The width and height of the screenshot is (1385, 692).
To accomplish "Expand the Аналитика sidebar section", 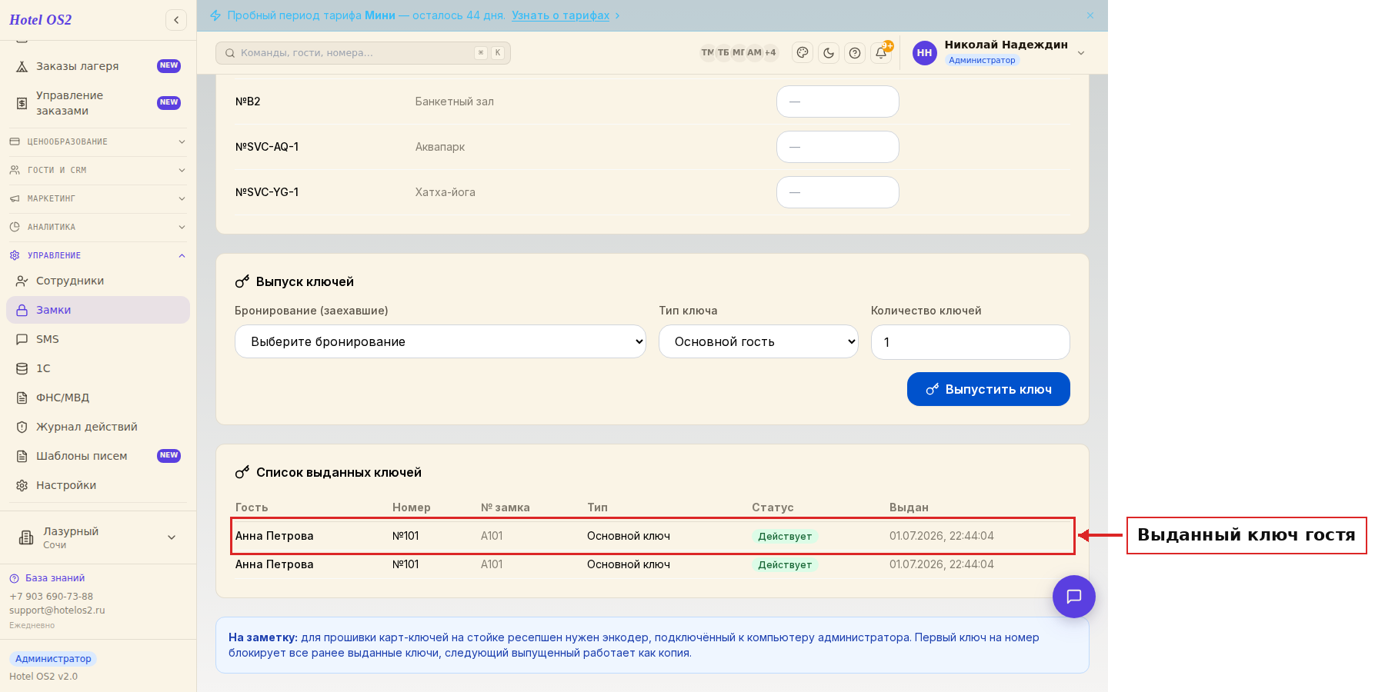I will pos(98,227).
